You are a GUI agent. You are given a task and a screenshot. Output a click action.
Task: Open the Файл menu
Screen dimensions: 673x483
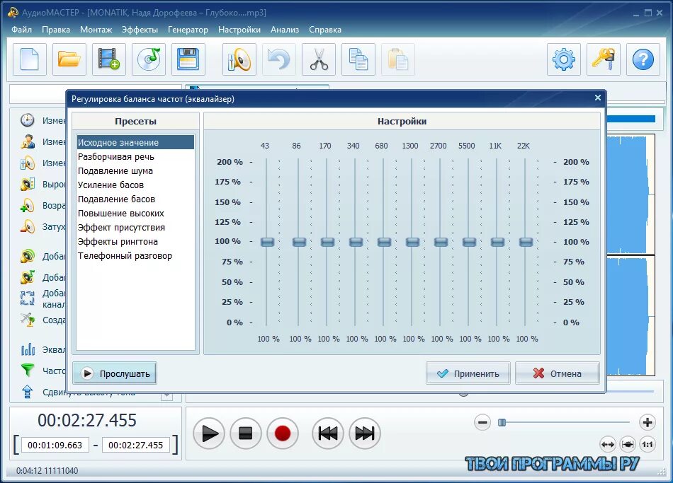pos(21,30)
